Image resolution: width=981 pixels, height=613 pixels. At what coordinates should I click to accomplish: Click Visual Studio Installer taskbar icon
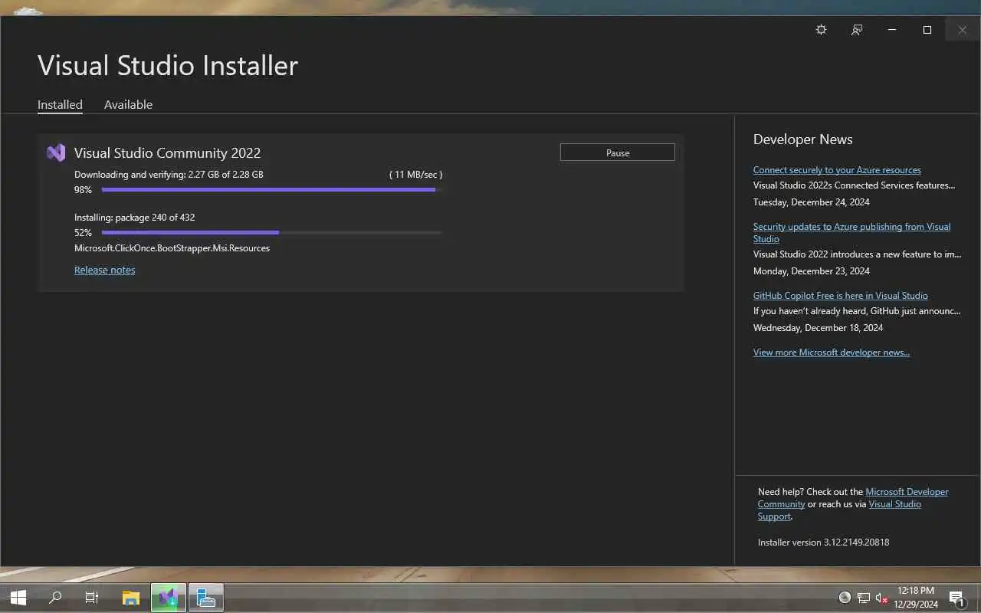point(169,598)
